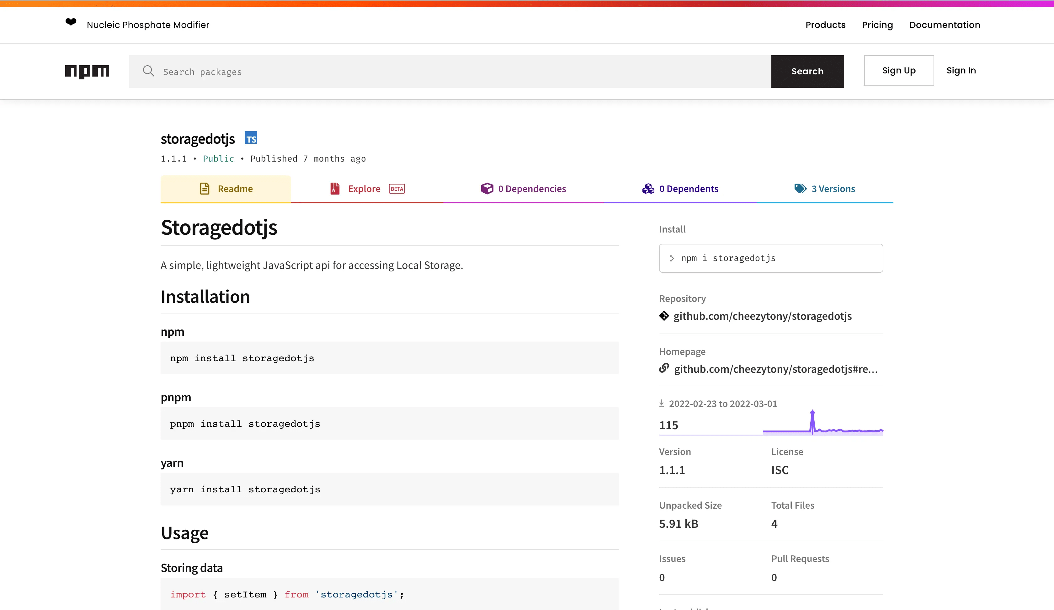This screenshot has width=1054, height=610.
Task: Focus the Search packages input field
Action: point(450,72)
